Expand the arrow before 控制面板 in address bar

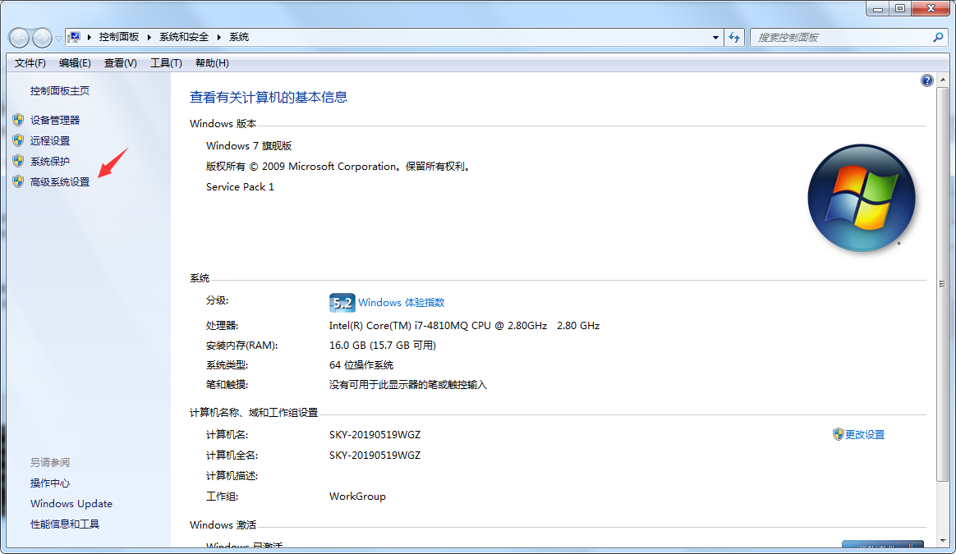[x=89, y=37]
